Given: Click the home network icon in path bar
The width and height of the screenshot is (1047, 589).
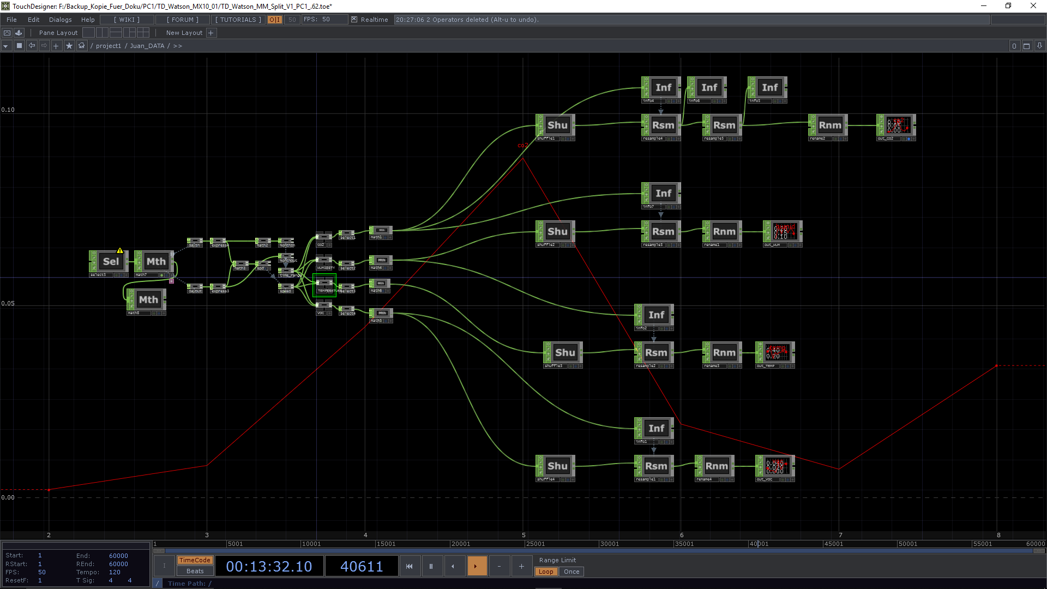Looking at the screenshot, I should 82,46.
